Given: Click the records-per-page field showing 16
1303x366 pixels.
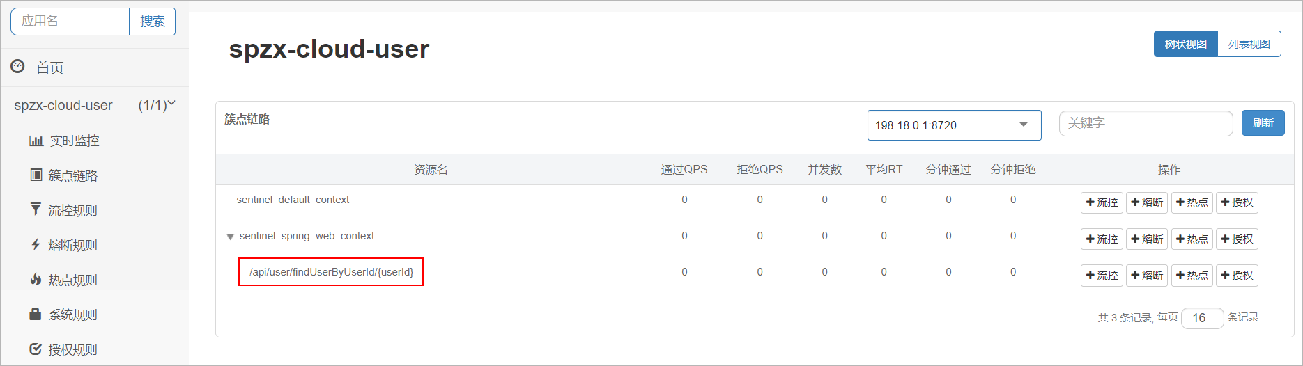Looking at the screenshot, I should [x=1203, y=318].
